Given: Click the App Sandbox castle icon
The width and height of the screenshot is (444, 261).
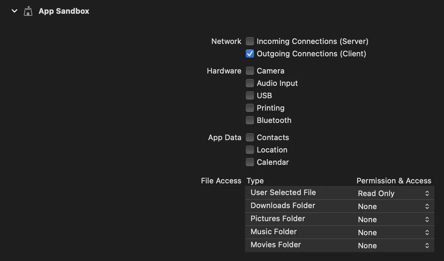Looking at the screenshot, I should (x=28, y=11).
